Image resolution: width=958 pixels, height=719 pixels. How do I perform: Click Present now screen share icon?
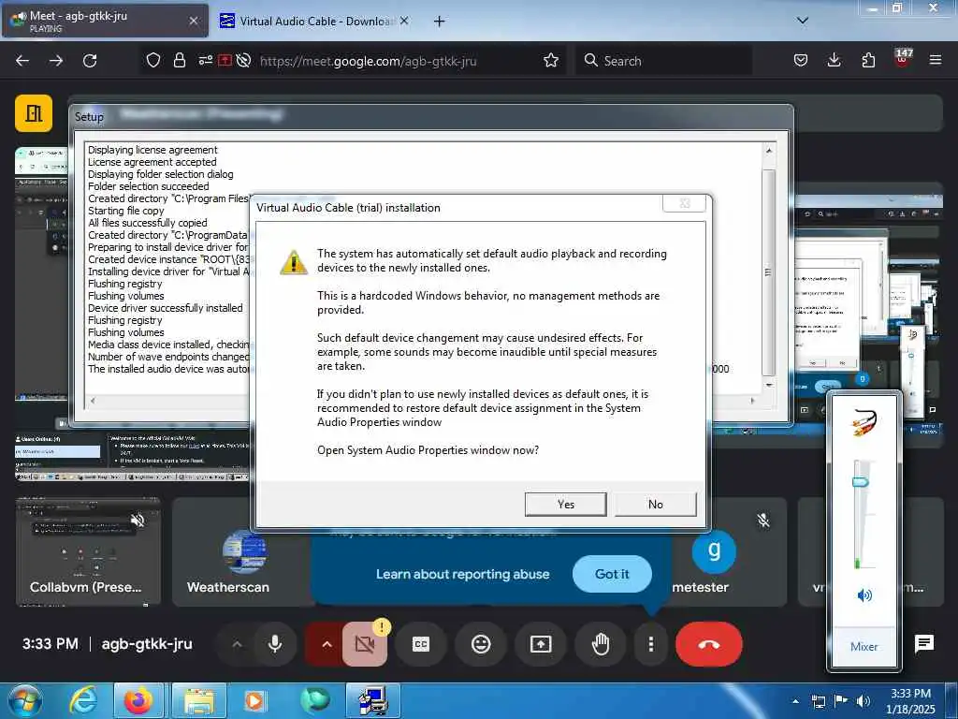[541, 644]
